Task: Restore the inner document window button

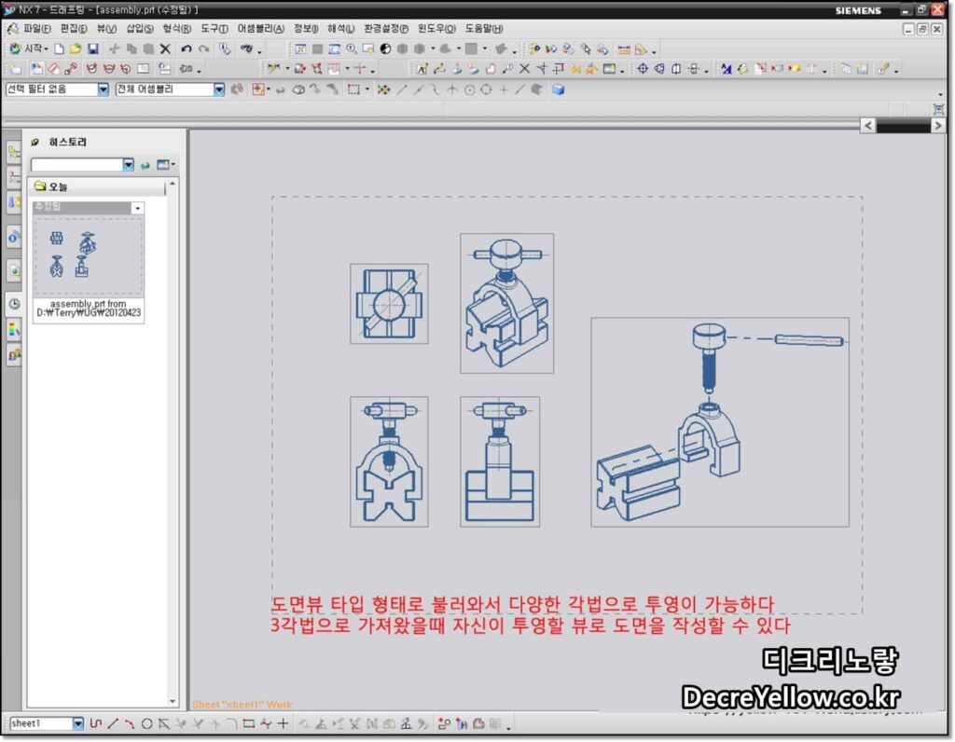Action: click(922, 29)
